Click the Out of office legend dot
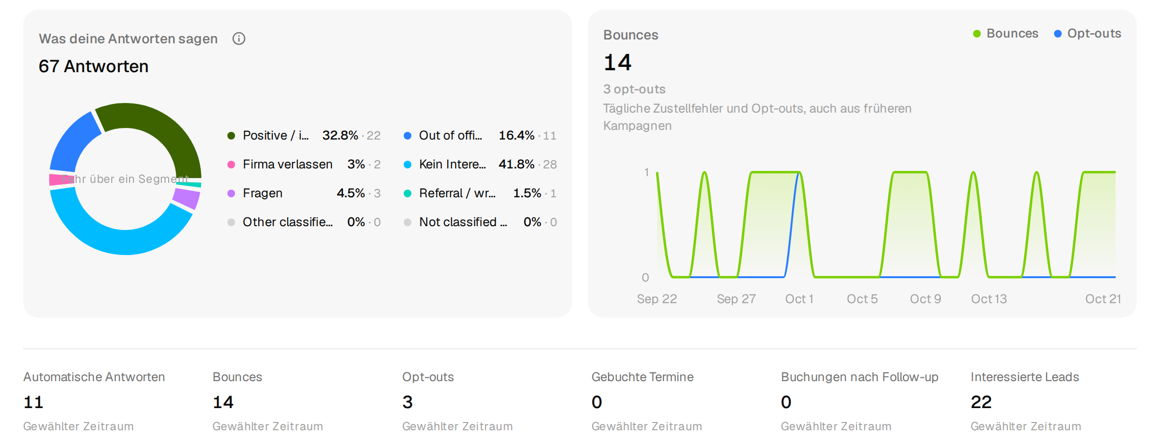1160x436 pixels. [408, 136]
